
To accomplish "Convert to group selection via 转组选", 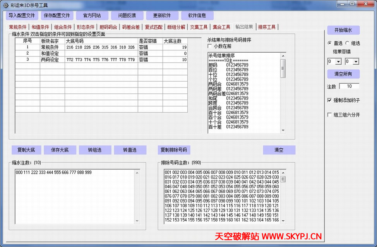I will (x=95, y=150).
